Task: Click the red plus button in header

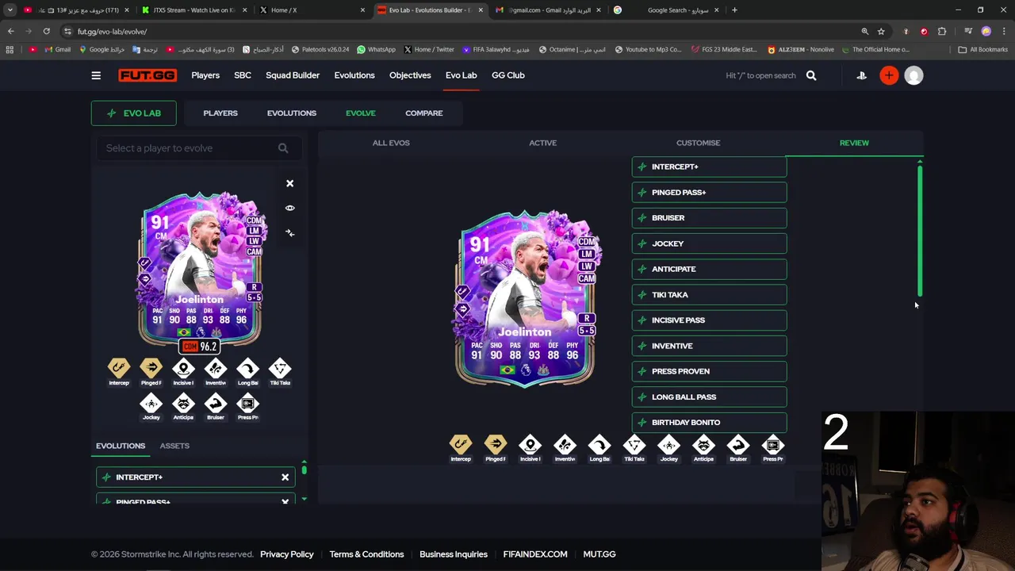Action: point(889,75)
